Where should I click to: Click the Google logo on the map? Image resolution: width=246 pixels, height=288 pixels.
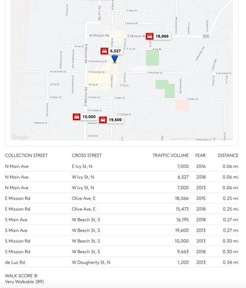pyautogui.click(x=20, y=137)
